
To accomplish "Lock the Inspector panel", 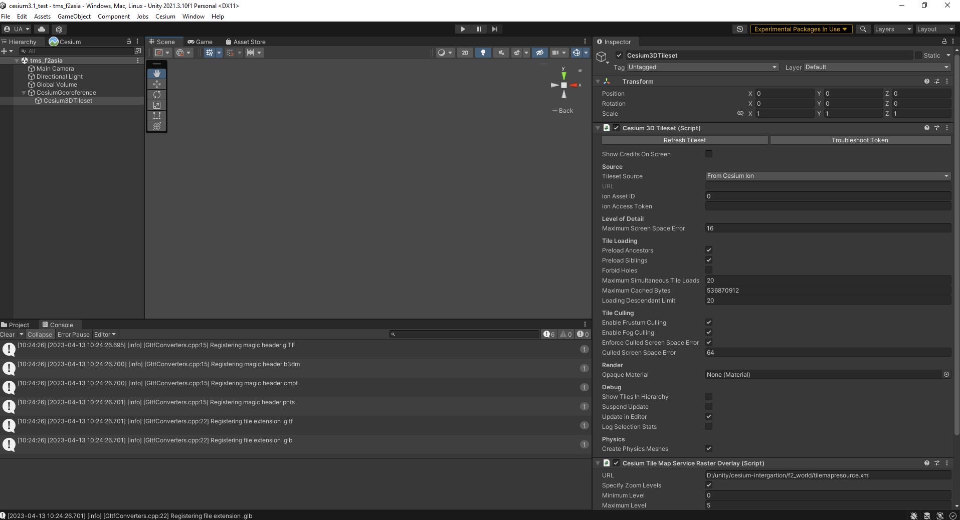I will pos(944,42).
